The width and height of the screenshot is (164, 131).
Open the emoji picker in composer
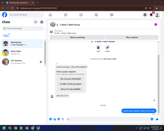[152, 119]
